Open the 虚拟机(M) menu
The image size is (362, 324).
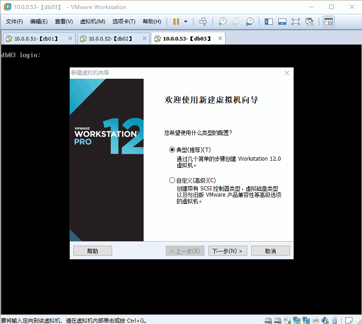click(x=92, y=21)
